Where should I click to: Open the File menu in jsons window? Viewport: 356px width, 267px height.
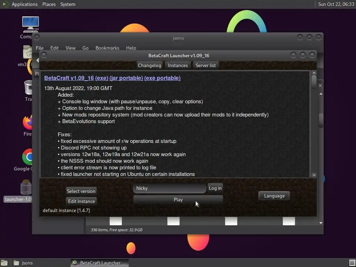40,48
